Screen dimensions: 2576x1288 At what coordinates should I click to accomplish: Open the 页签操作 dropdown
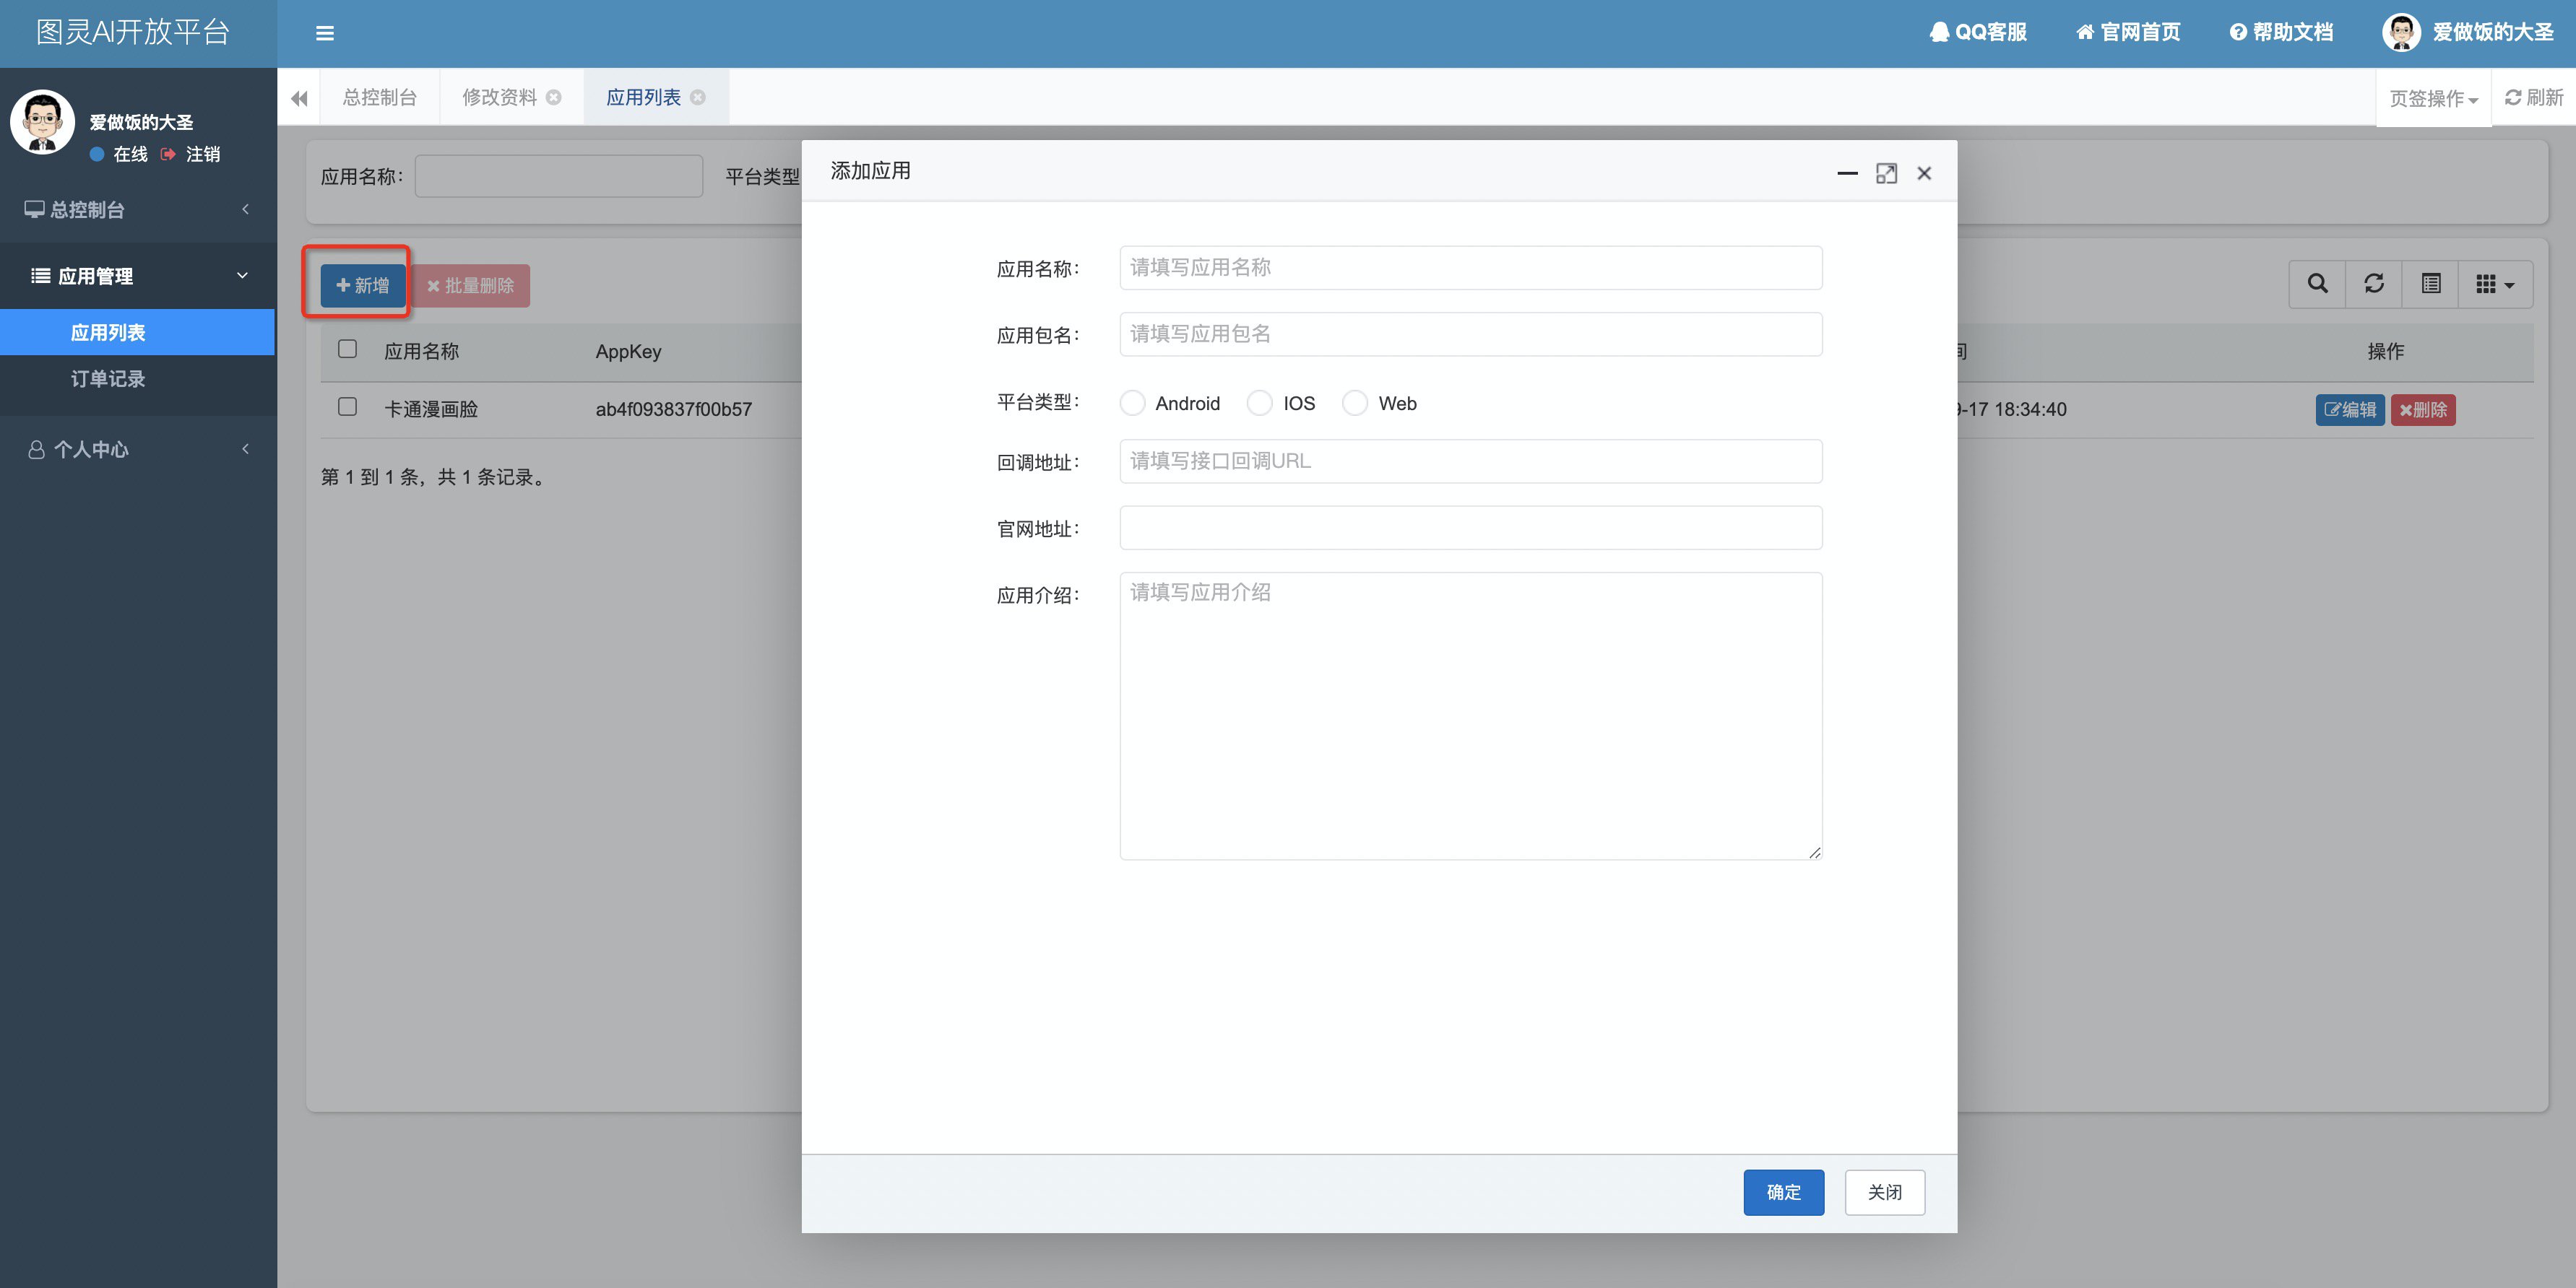click(2433, 99)
